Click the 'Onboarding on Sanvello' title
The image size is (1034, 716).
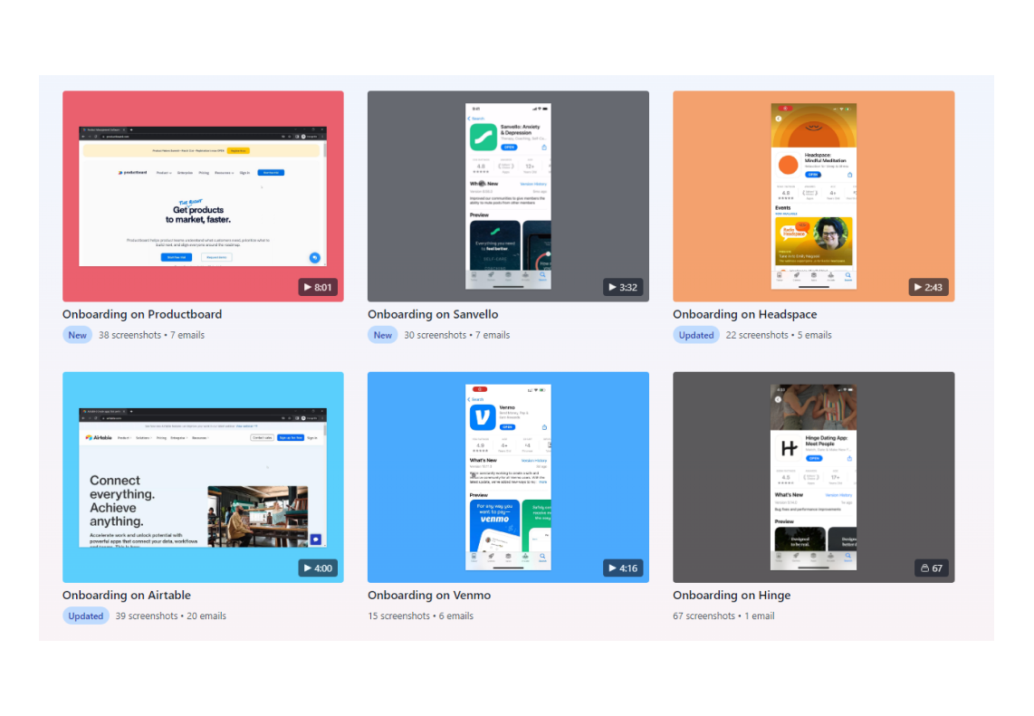click(x=433, y=314)
